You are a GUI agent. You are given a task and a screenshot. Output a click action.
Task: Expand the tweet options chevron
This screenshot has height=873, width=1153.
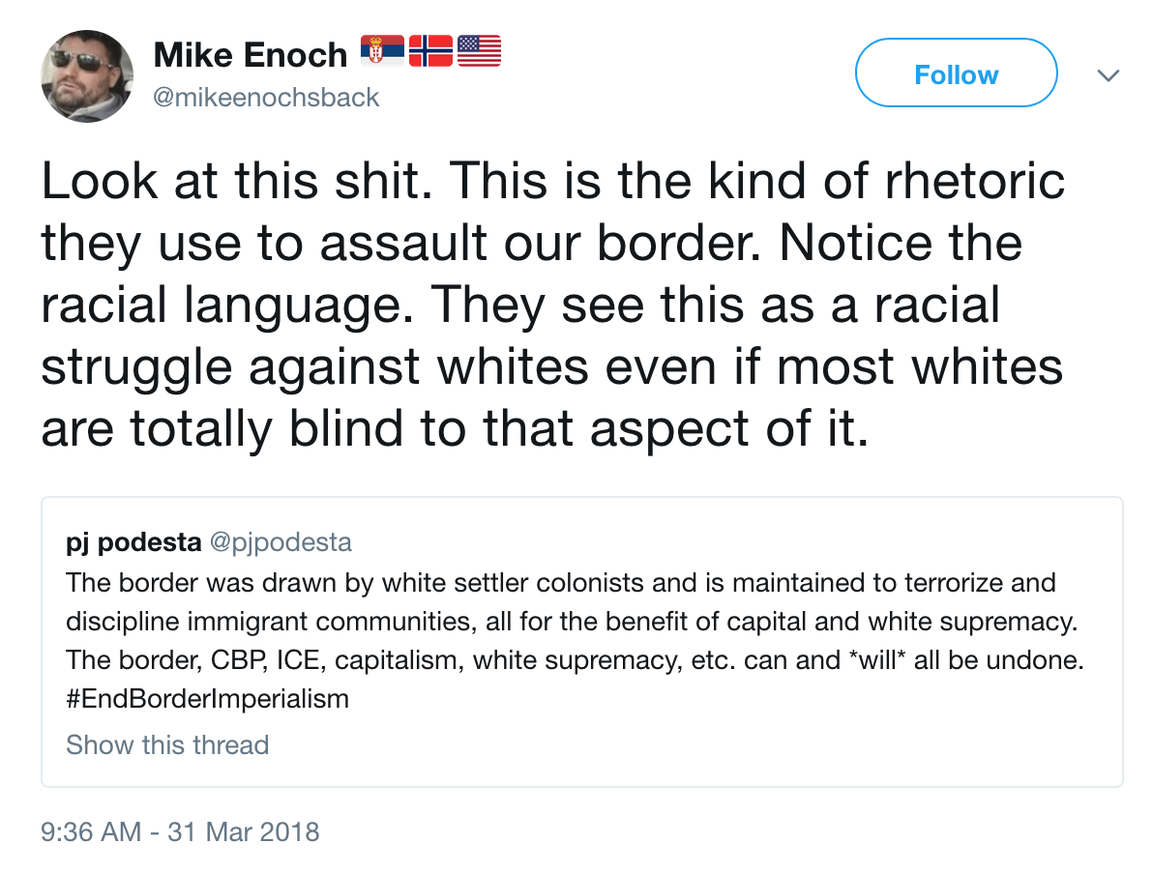click(1109, 74)
